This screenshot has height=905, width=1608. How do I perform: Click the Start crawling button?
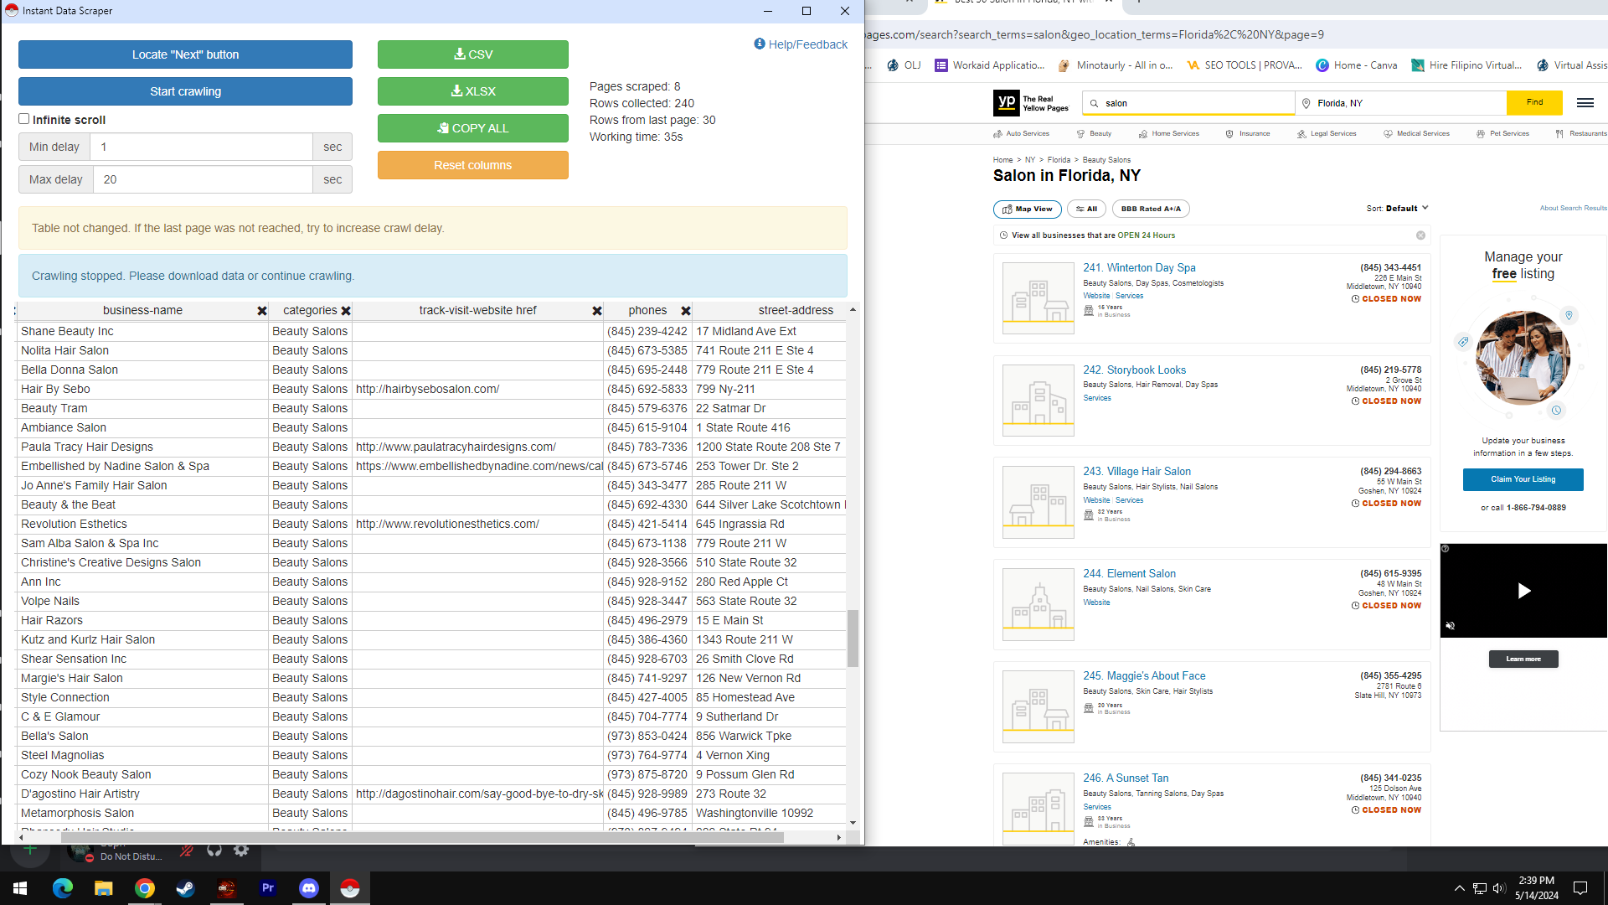tap(185, 91)
